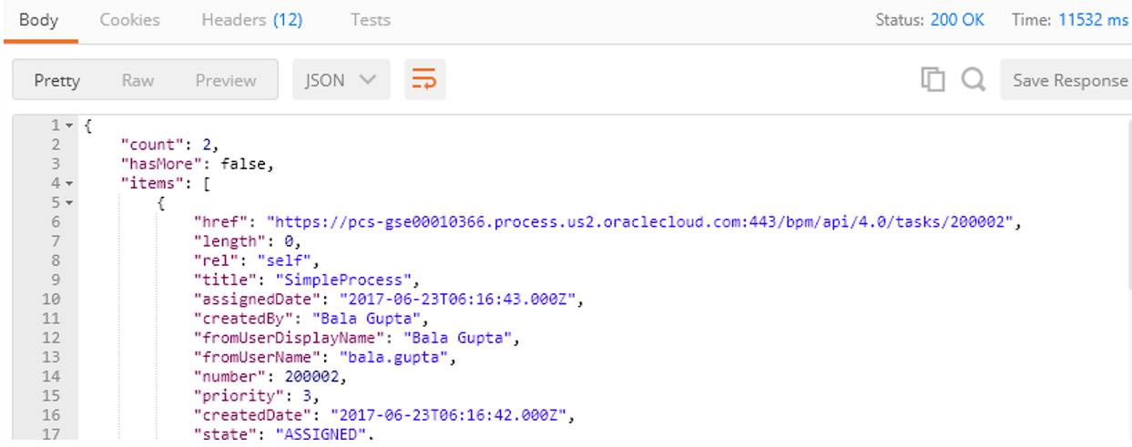Click the 200 OK status text
Viewport: 1132px width, 447px height.
pyautogui.click(x=957, y=19)
